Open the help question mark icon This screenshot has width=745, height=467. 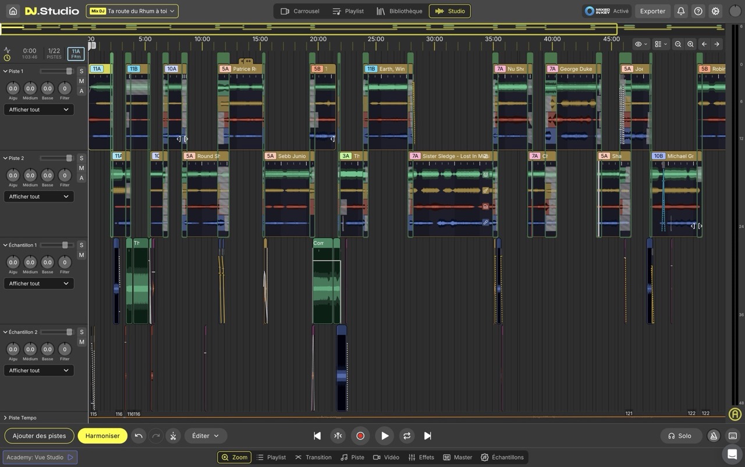[698, 11]
